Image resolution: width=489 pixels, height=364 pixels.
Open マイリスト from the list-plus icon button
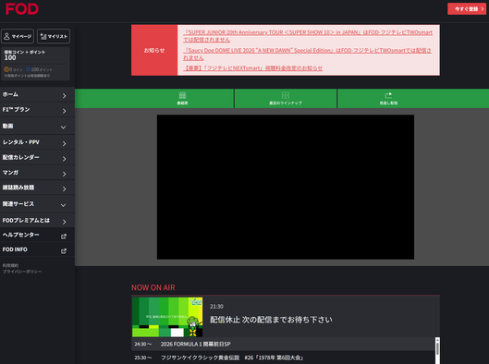point(54,36)
